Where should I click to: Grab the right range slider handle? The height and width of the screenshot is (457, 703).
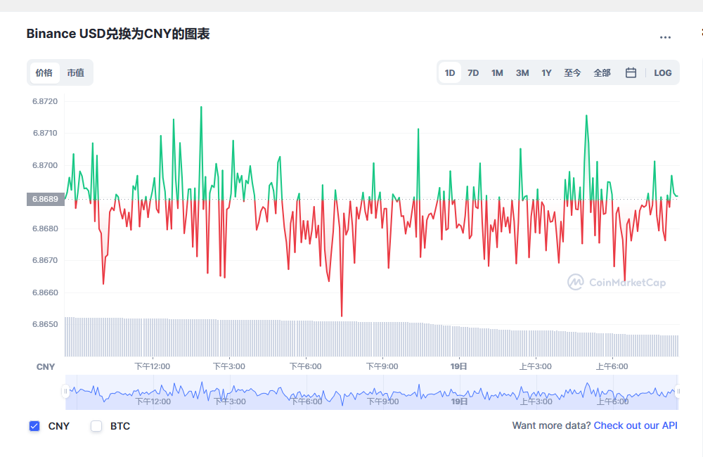click(678, 392)
